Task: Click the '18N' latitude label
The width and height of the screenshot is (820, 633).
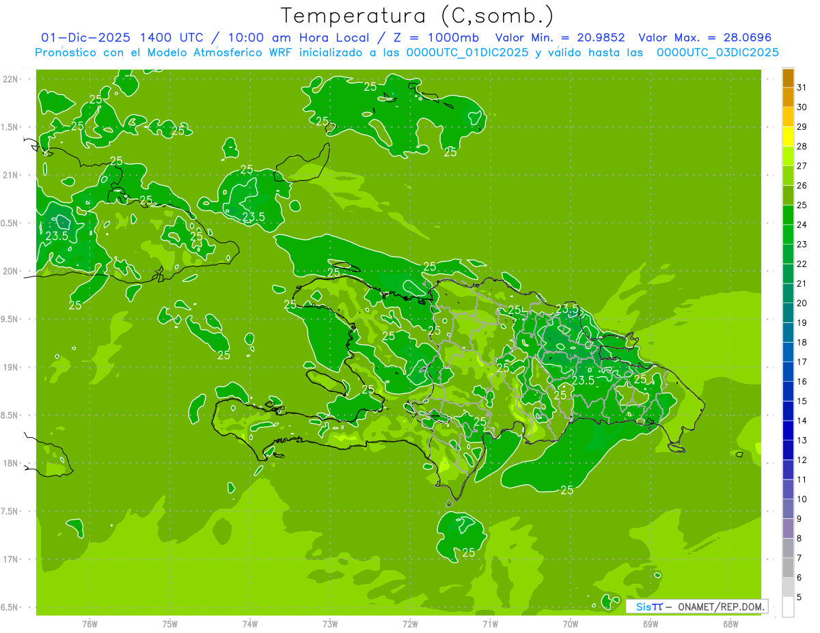Action: [x=11, y=463]
